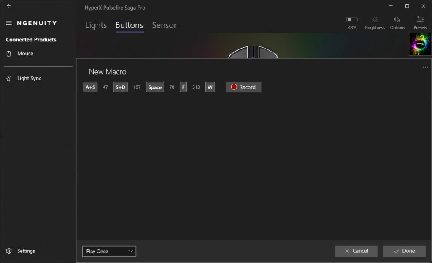
Task: Cancel the macro editing
Action: pyautogui.click(x=356, y=251)
